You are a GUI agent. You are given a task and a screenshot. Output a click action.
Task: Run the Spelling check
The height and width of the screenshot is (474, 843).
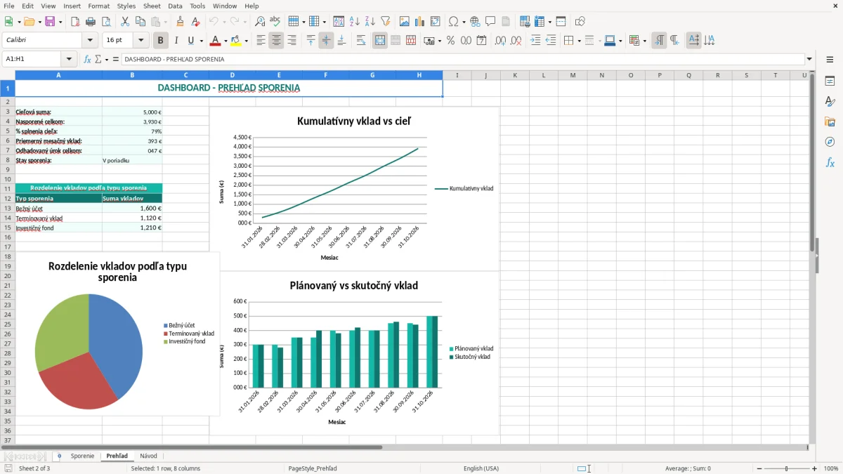click(x=275, y=22)
